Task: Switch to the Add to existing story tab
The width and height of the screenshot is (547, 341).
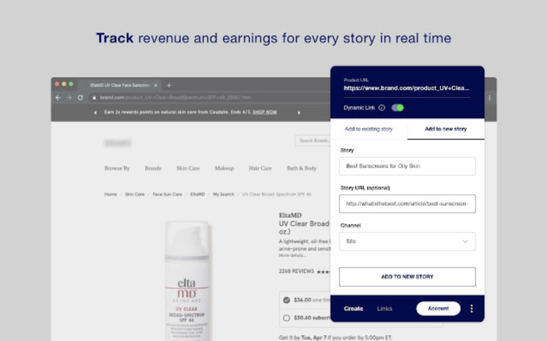Action: click(x=368, y=129)
